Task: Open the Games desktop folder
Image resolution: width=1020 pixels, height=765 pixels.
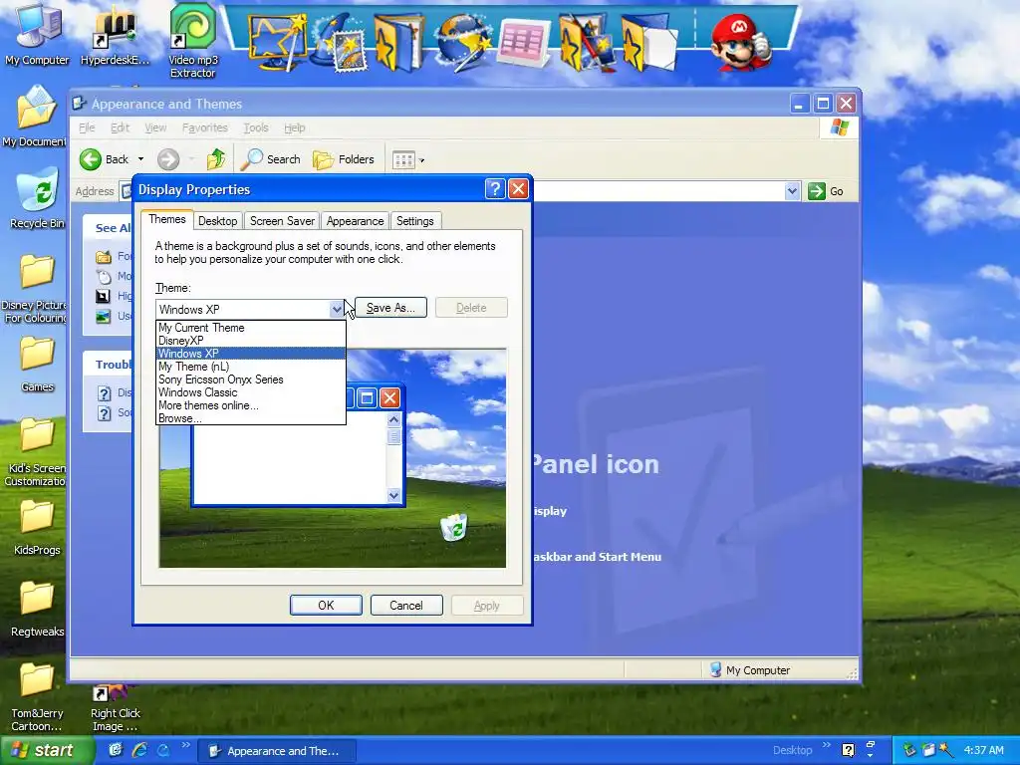Action: coord(37,363)
